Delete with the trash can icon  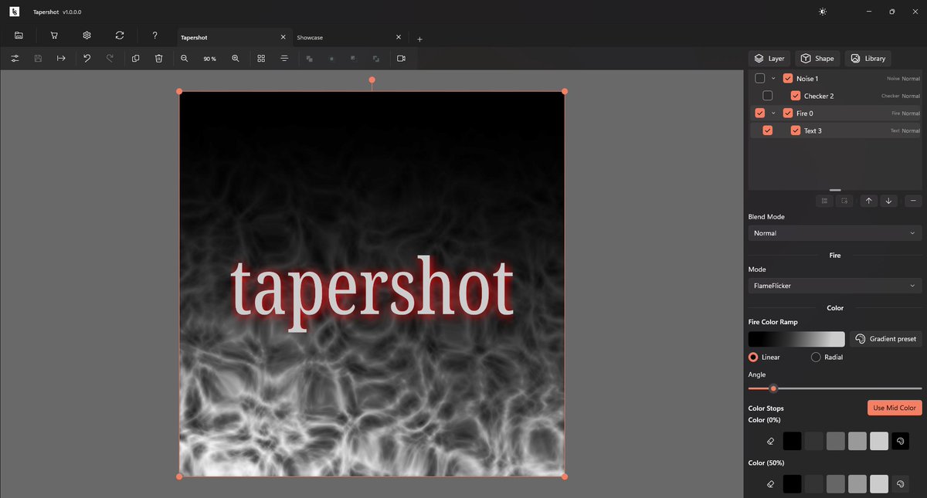click(158, 59)
